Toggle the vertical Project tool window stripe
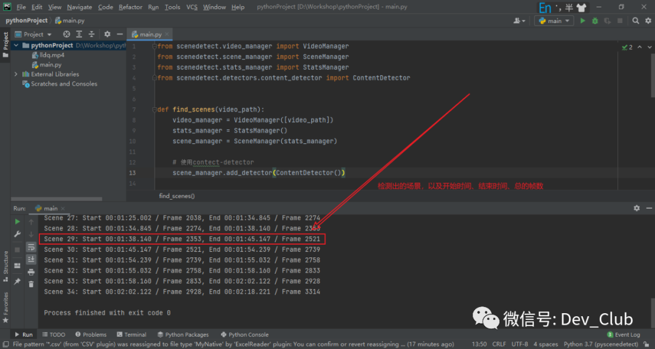 click(5, 45)
